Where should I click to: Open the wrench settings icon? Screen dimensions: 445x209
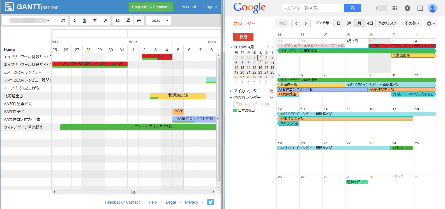coord(105,20)
